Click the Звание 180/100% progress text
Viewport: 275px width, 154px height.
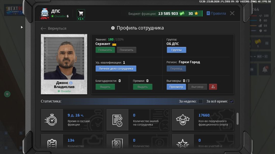coord(109,40)
